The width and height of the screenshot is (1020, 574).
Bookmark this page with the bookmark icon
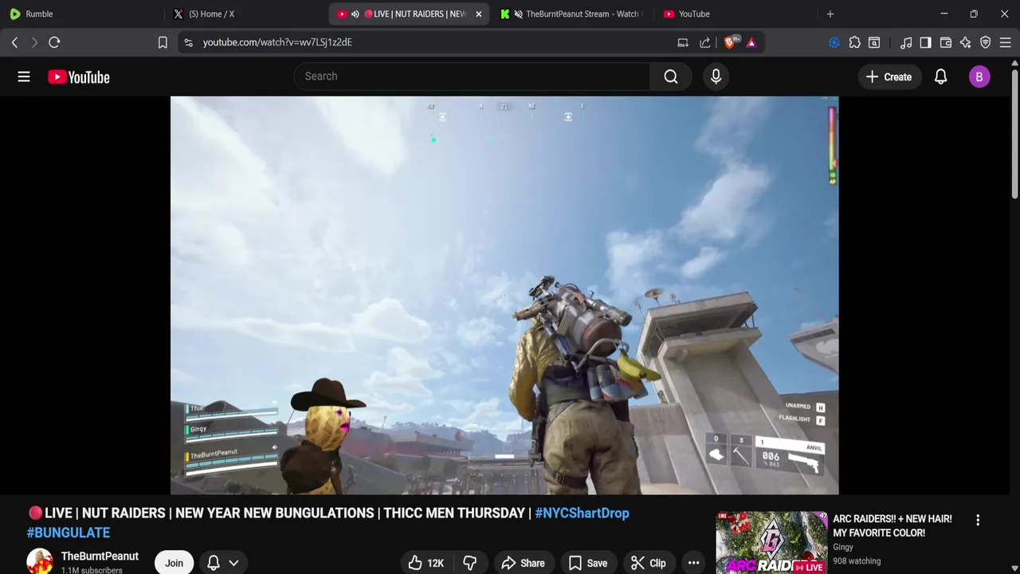click(163, 42)
